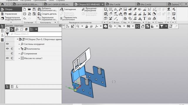Toggle visibility eye for Компоненты

point(7,49)
